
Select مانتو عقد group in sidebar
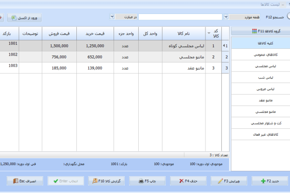point(261,100)
